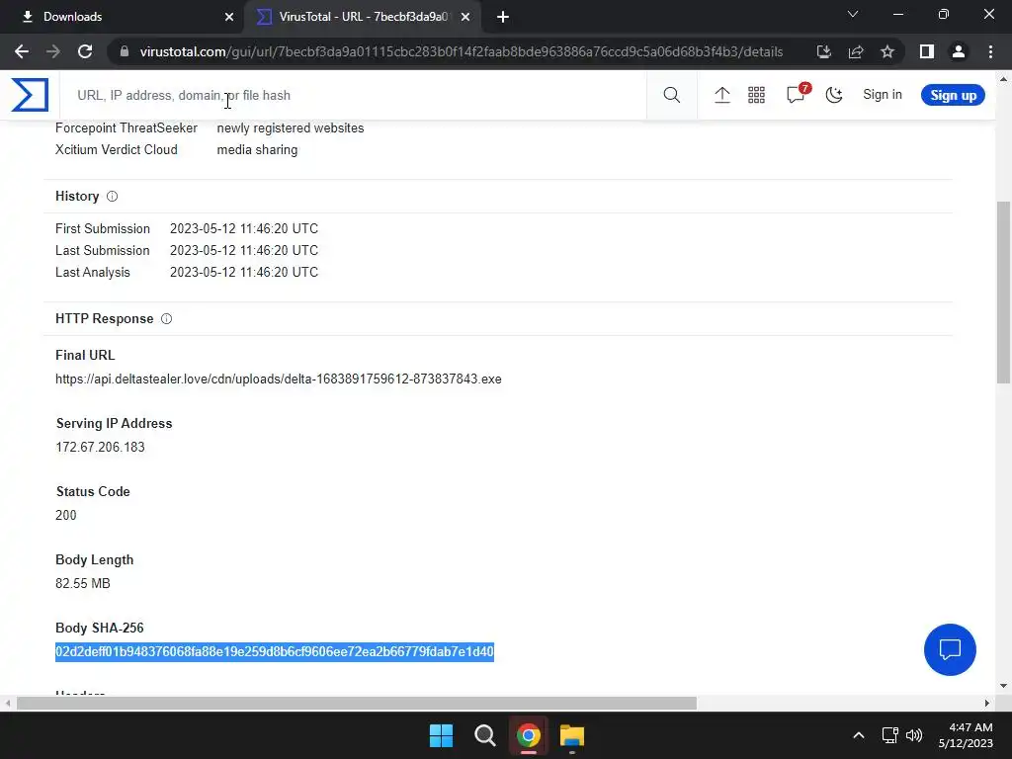Bookmark this page with star icon

pos(887,51)
